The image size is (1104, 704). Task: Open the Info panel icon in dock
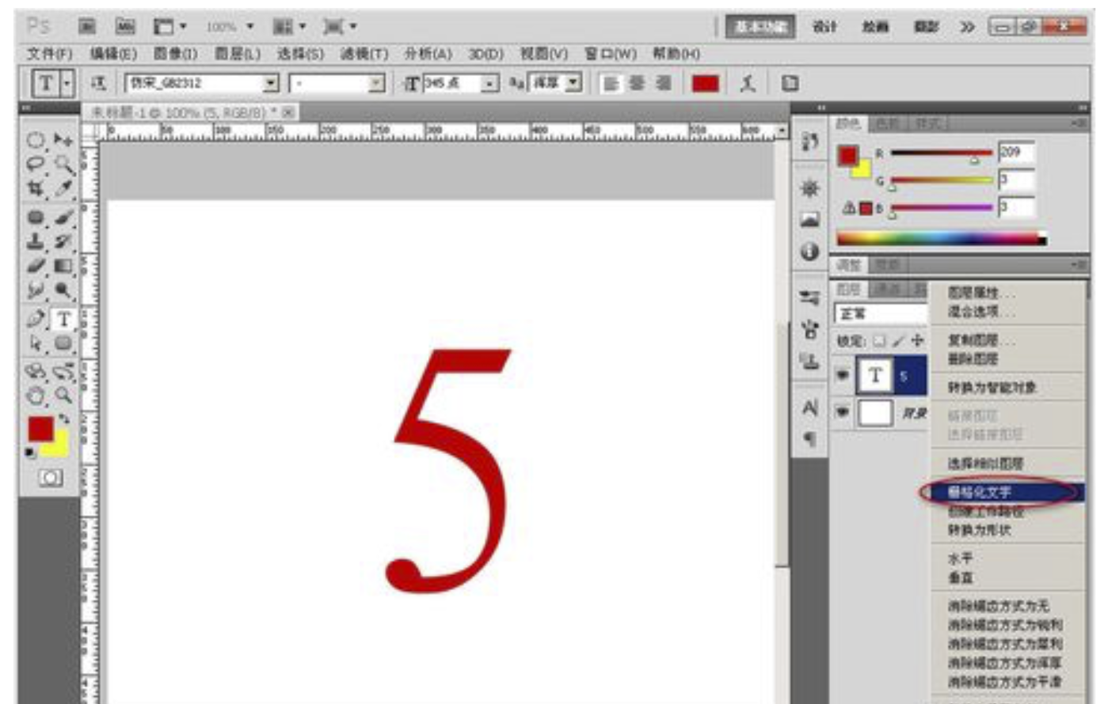tap(809, 252)
